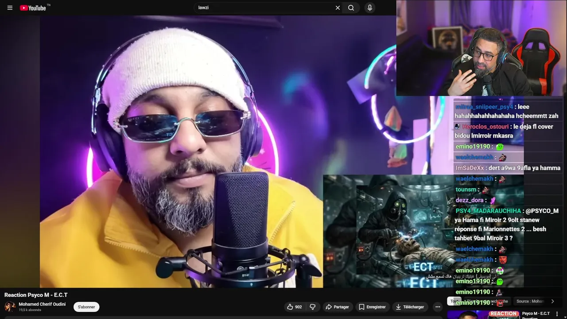
Task: Select the 'Source : Moha...' filter chip
Action: click(x=530, y=301)
